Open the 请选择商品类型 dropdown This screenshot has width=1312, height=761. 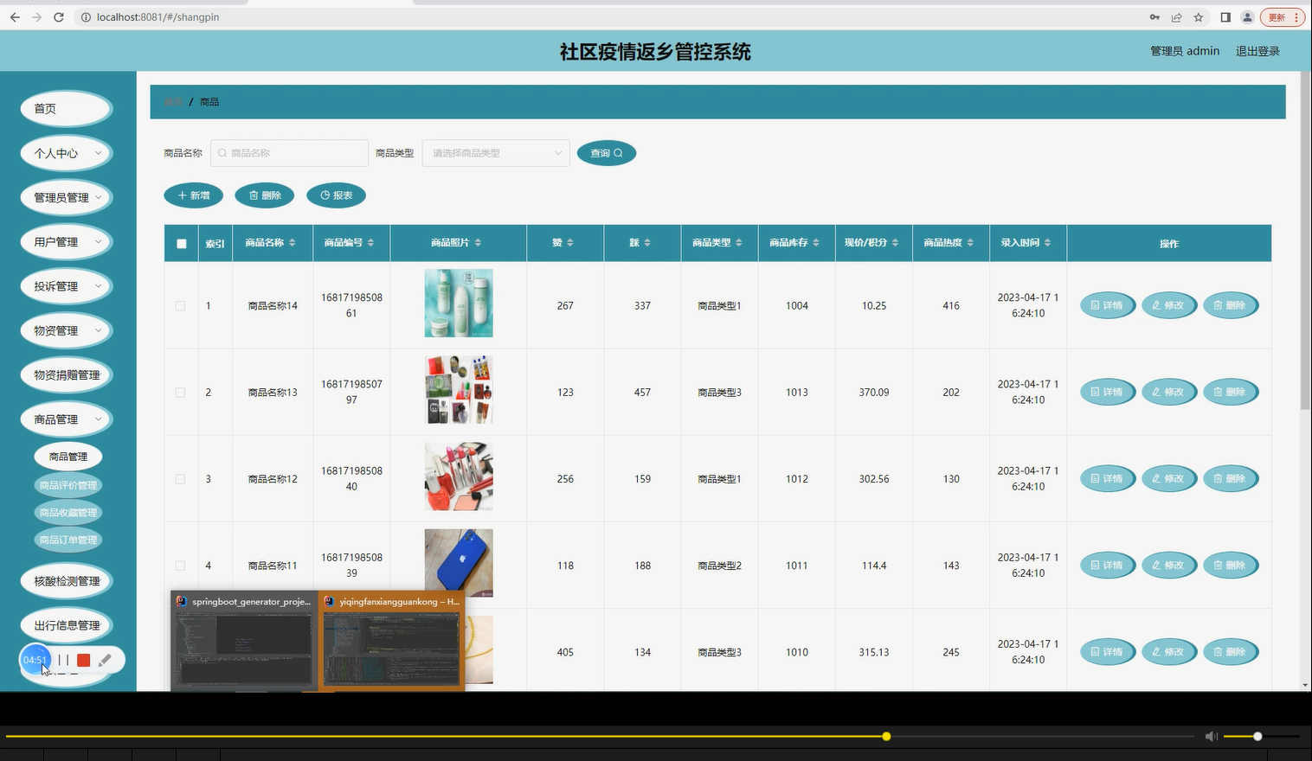tap(494, 152)
